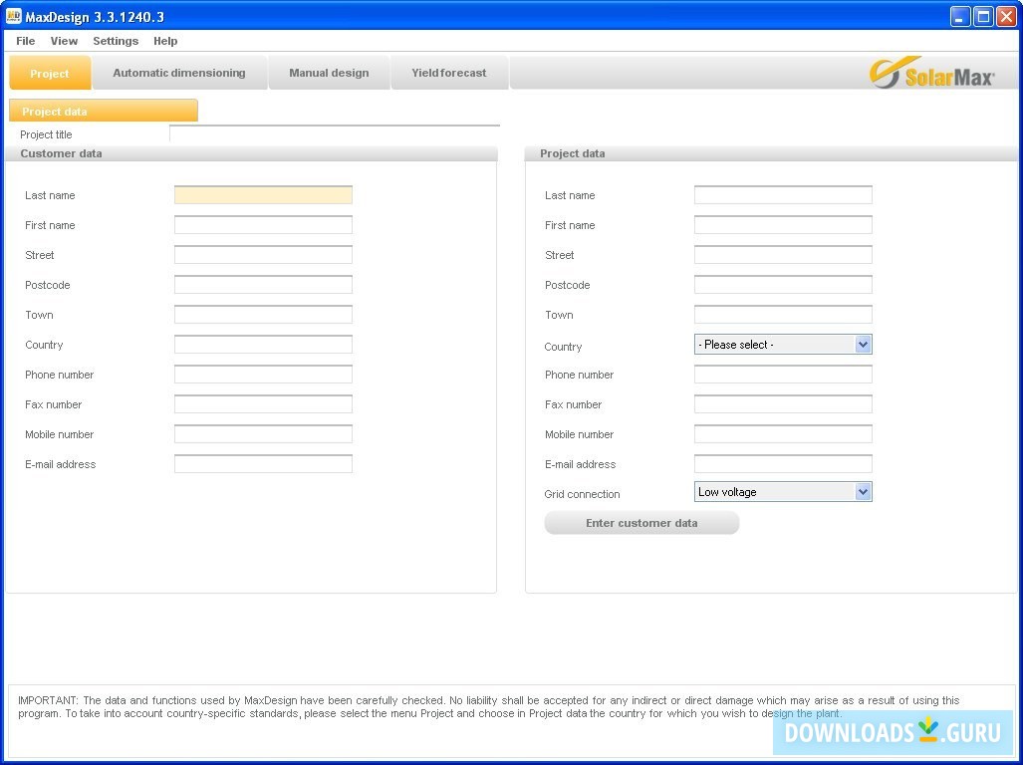Click Project data Fax number field
The image size is (1023, 765).
click(x=783, y=404)
